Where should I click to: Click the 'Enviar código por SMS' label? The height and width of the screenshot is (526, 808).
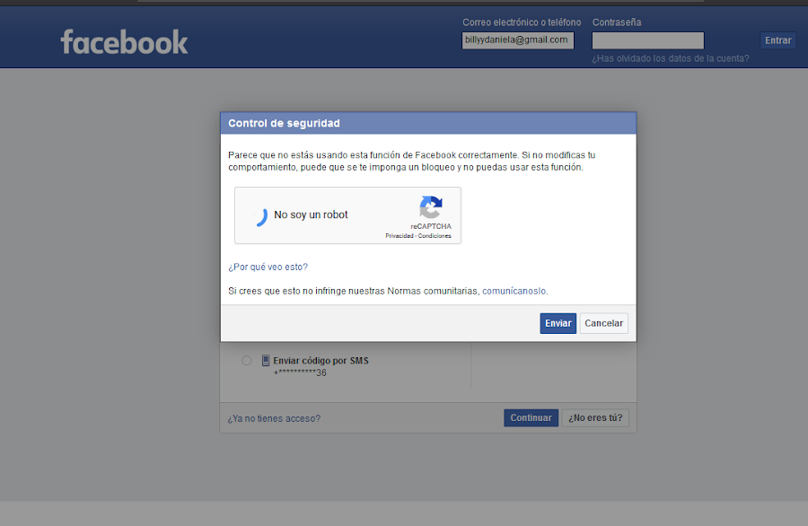coord(321,361)
